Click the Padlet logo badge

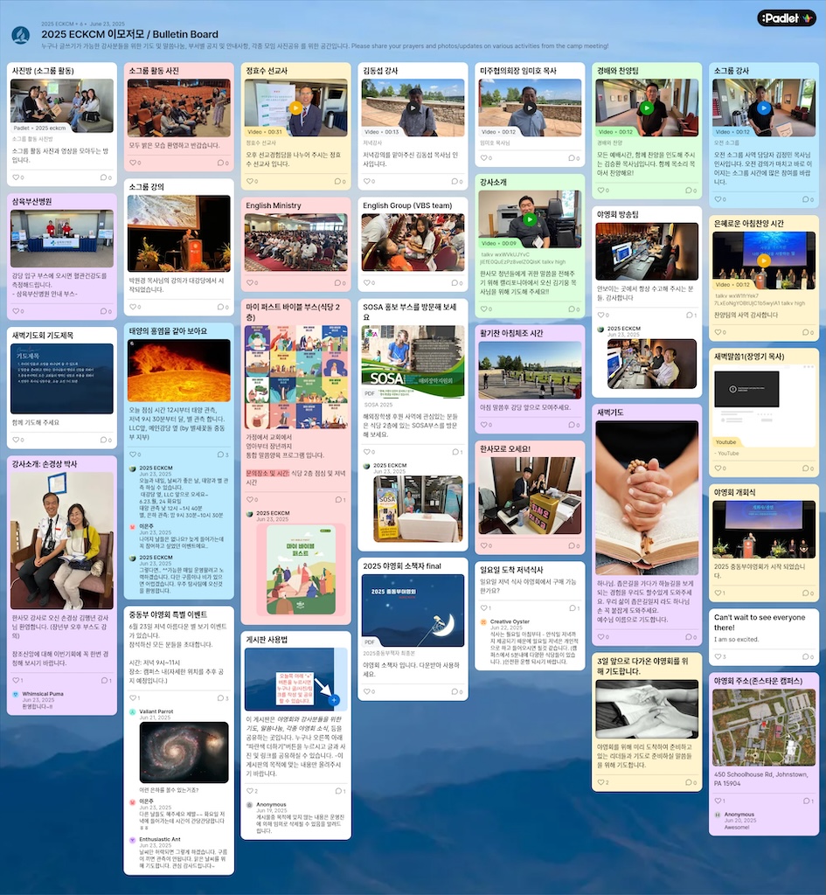tap(786, 17)
